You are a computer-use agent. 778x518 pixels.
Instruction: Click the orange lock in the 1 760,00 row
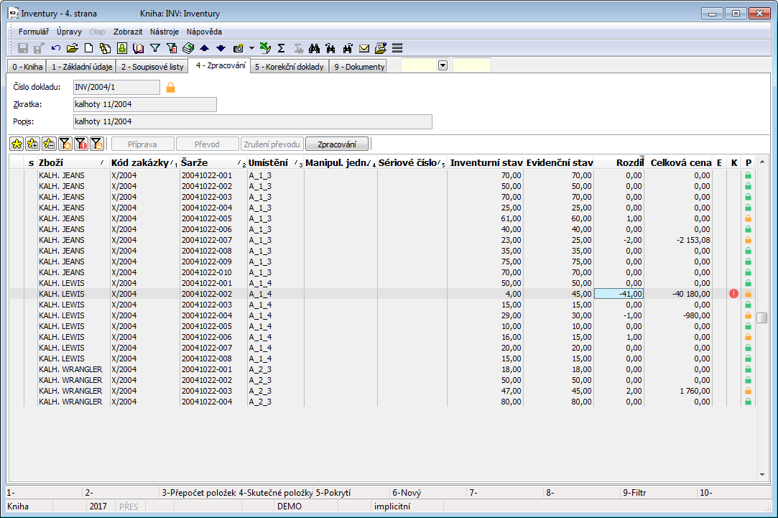pos(749,391)
